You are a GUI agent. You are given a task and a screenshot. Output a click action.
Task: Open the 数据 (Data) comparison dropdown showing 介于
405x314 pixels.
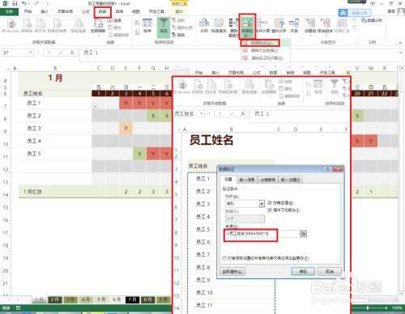tap(262, 219)
